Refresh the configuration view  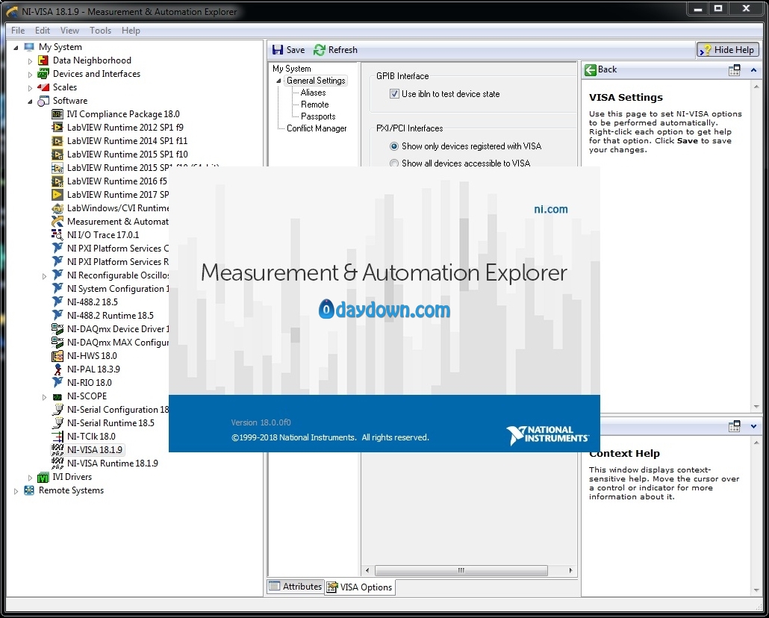tap(335, 49)
